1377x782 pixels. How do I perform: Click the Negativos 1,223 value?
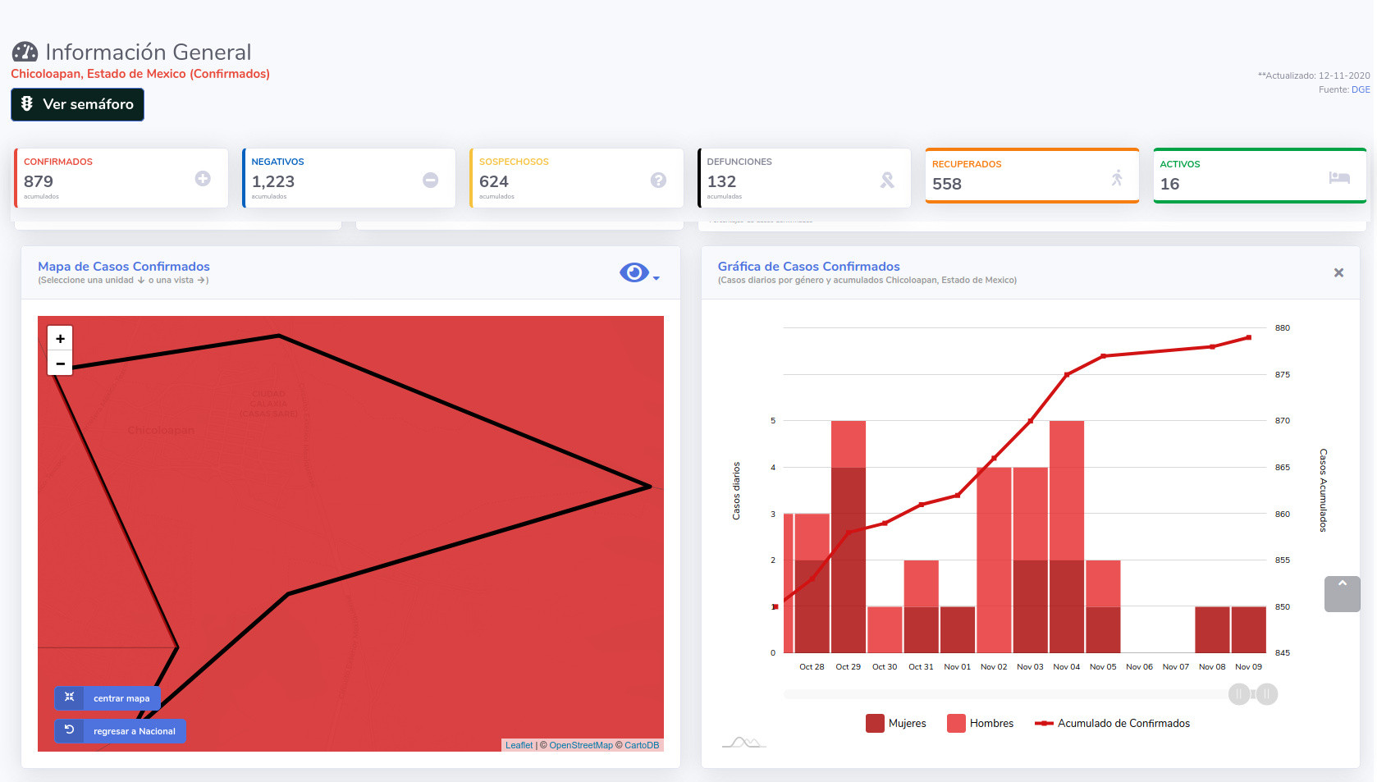point(273,181)
